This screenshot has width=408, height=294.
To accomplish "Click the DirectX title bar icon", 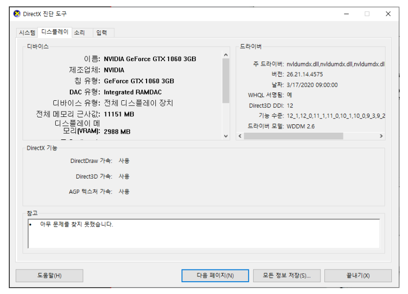I will [x=17, y=14].
